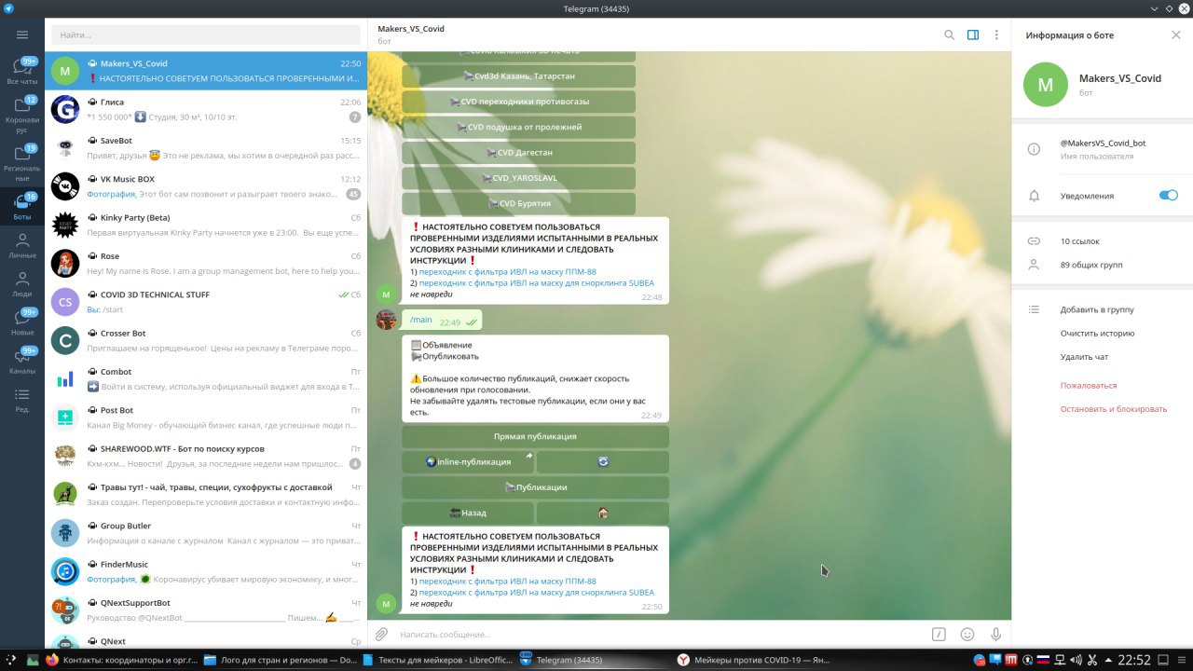
Task: Open the emoji picker smiley icon
Action: (x=967, y=635)
